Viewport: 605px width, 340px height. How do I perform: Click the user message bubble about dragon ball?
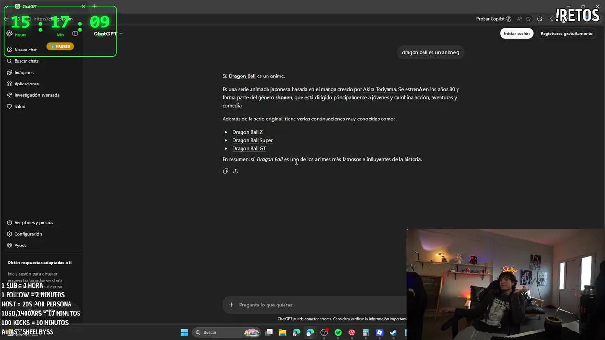pos(431,52)
